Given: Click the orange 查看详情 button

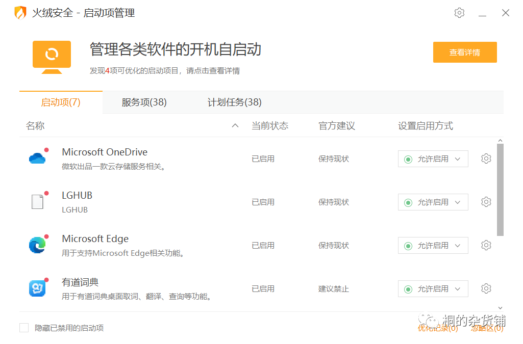Looking at the screenshot, I should pyautogui.click(x=464, y=52).
